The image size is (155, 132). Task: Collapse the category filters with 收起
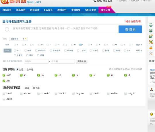(139, 51)
